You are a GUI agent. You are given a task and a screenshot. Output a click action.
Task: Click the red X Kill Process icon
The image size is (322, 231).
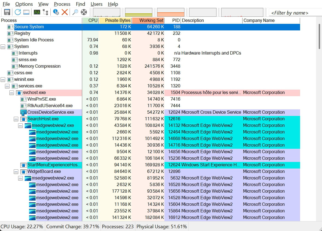65,12
